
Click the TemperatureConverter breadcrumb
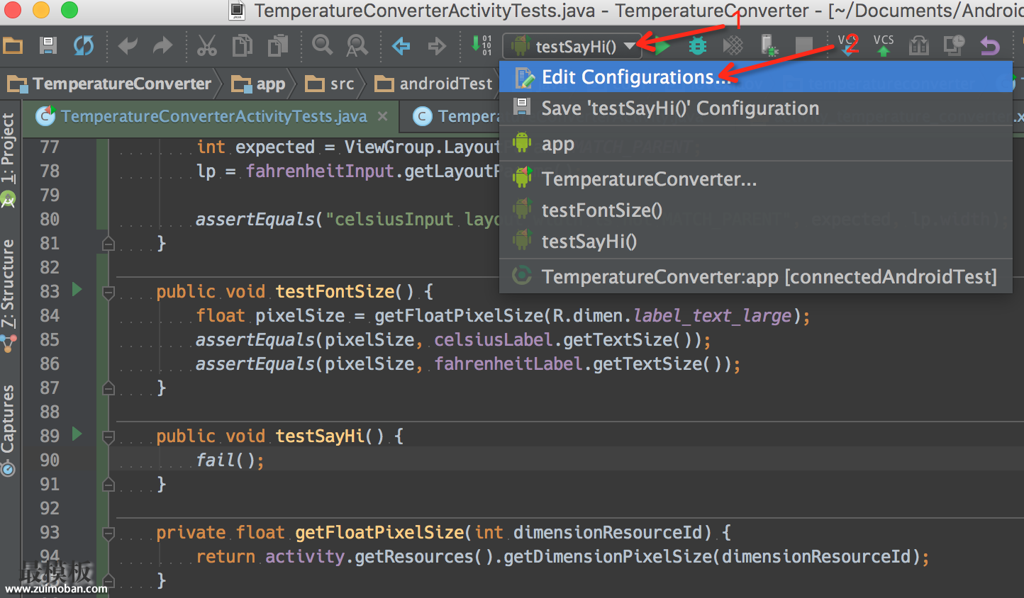109,84
